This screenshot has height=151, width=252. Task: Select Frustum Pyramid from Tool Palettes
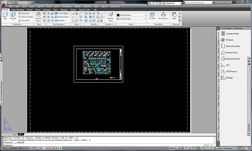tap(230, 59)
